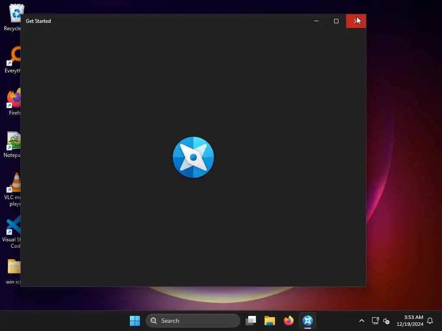Open the network status tray icon
This screenshot has width=442, height=331.
pos(375,321)
